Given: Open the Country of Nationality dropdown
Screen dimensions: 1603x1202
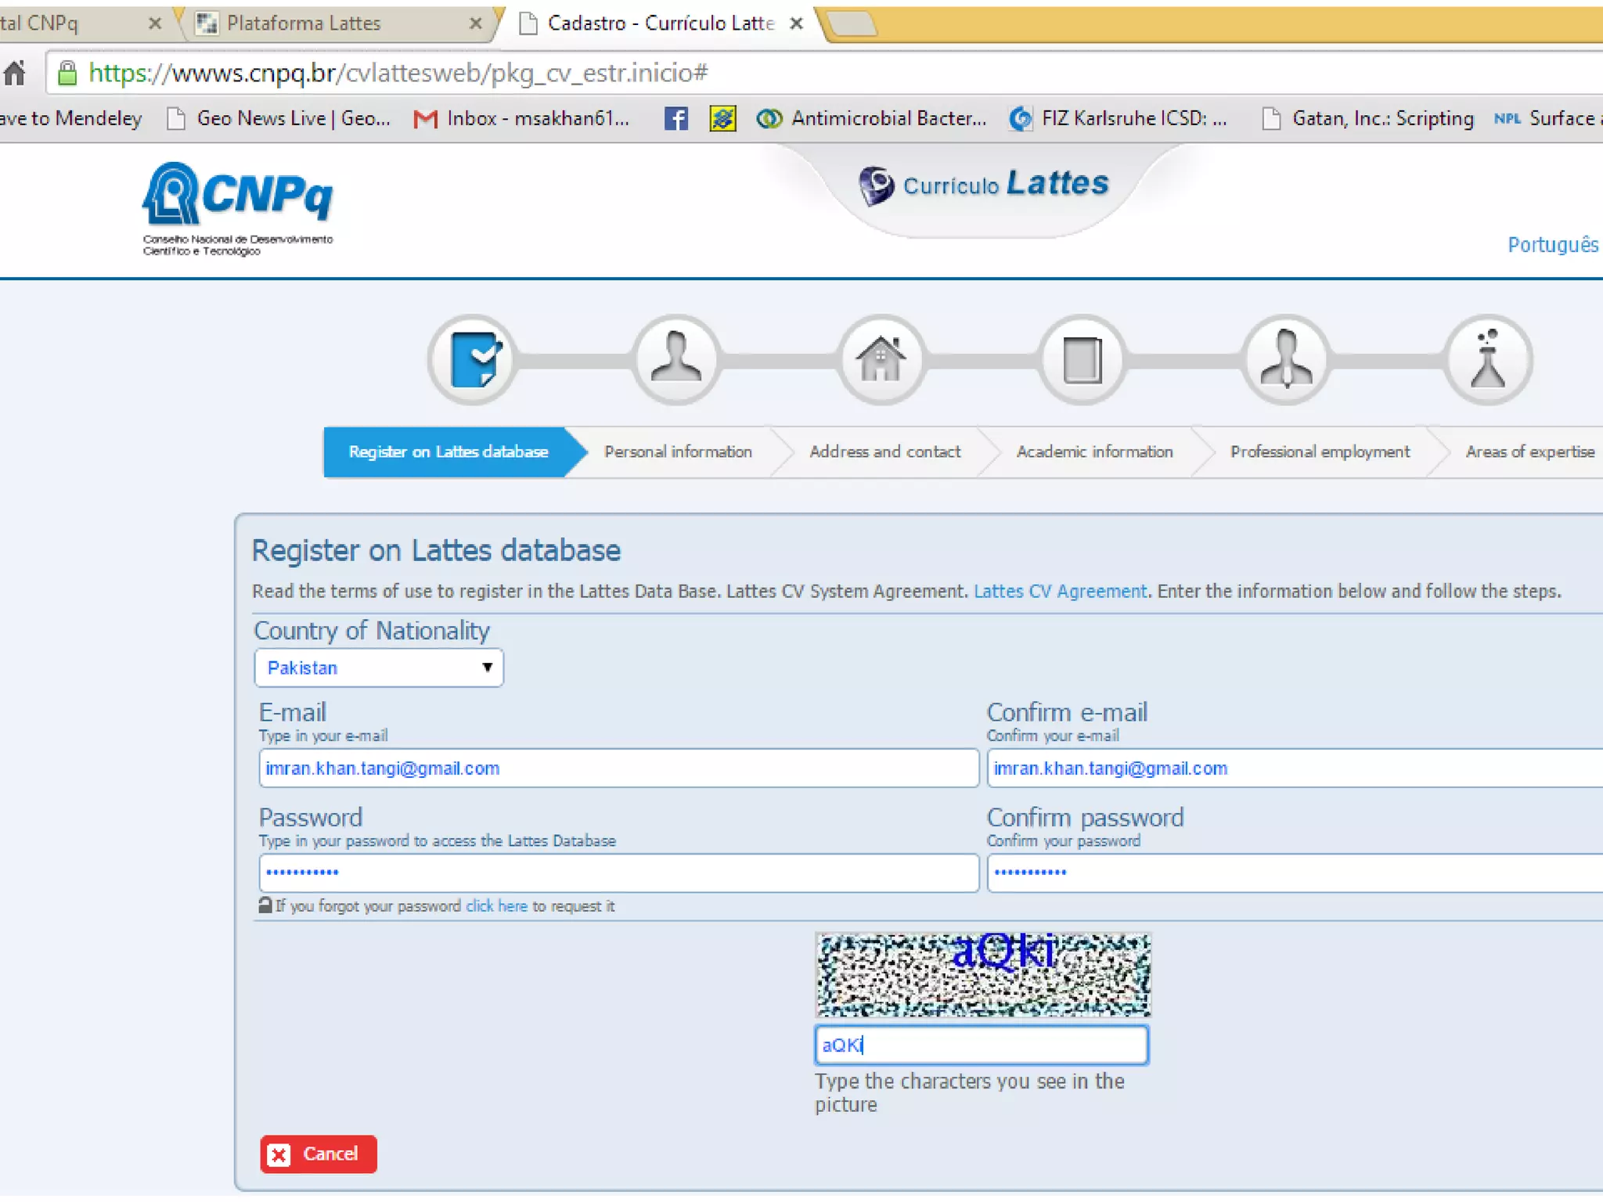Looking at the screenshot, I should (x=379, y=668).
